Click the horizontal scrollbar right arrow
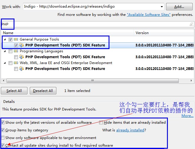 [191, 81]
